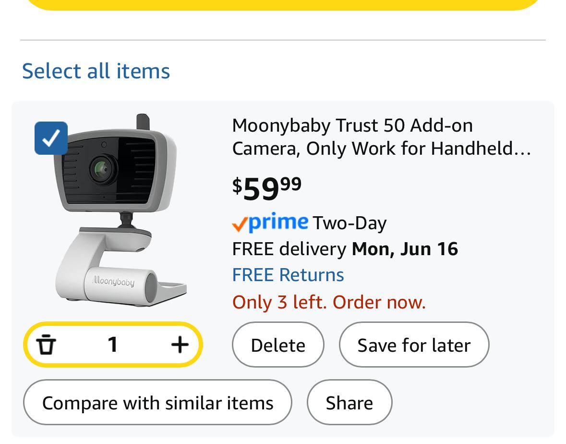Uncheck the Moonybaby camera item checkbox
566x444 pixels.
[x=51, y=138]
